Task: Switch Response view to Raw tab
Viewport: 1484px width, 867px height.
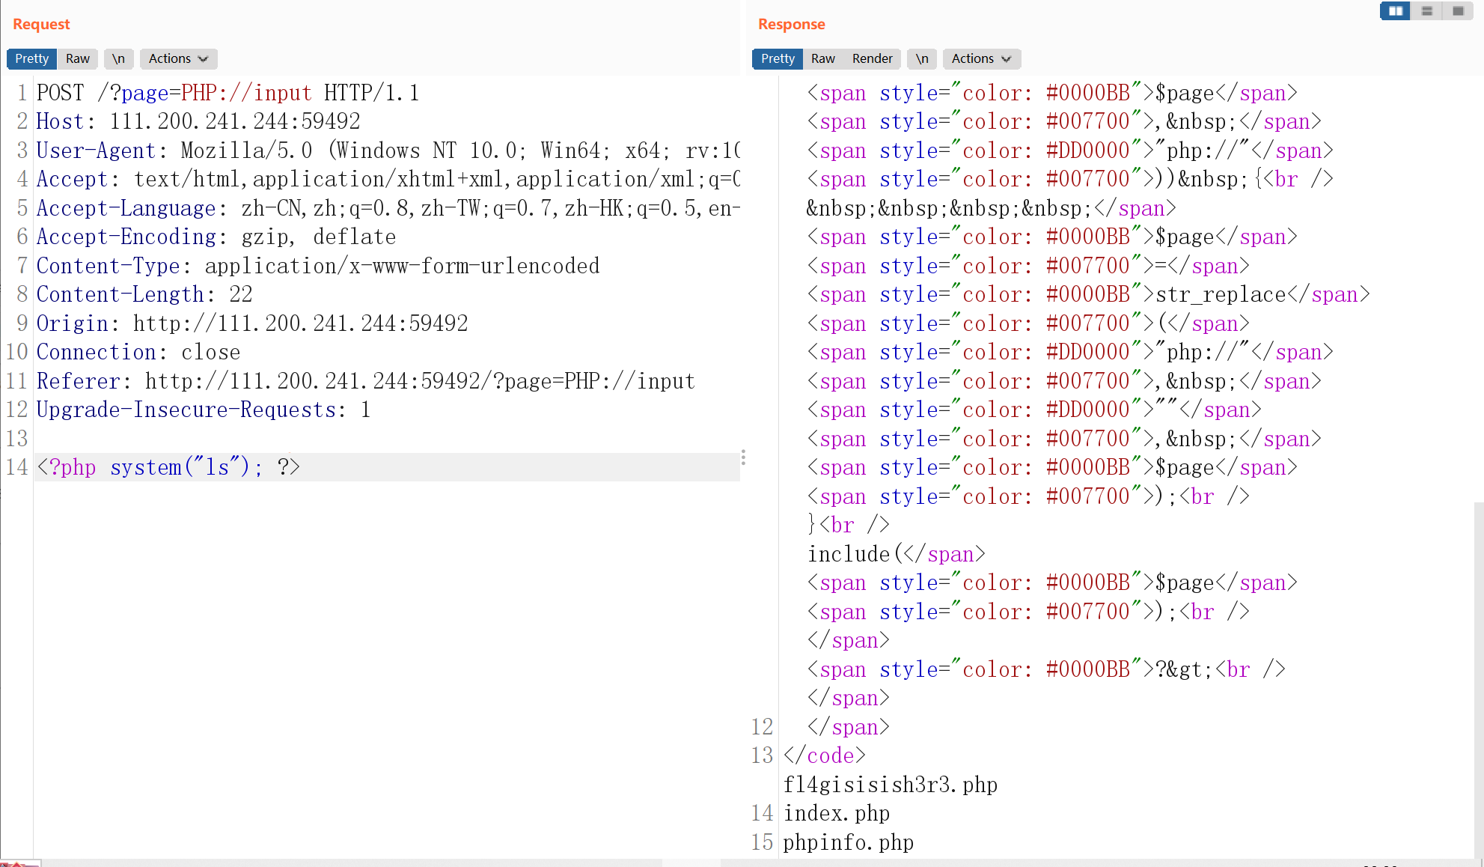Action: pyautogui.click(x=822, y=58)
